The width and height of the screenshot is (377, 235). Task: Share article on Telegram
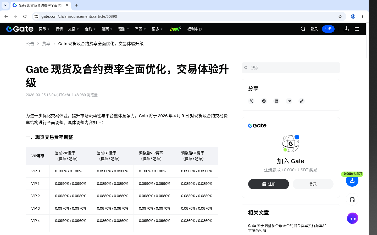coord(289,101)
